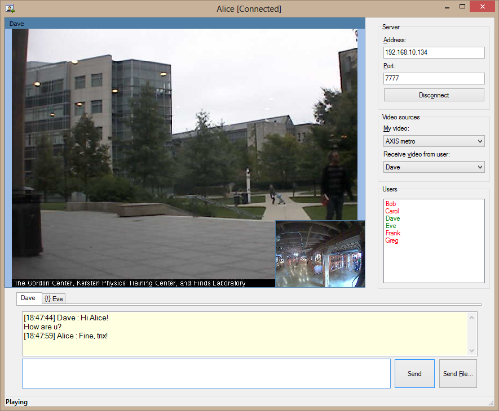Expand the Receive video from user dropdown

[x=434, y=167]
